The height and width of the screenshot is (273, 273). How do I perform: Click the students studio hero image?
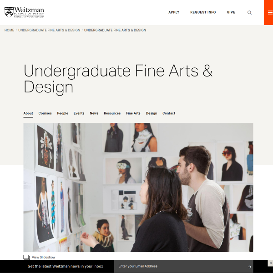pos(138,187)
